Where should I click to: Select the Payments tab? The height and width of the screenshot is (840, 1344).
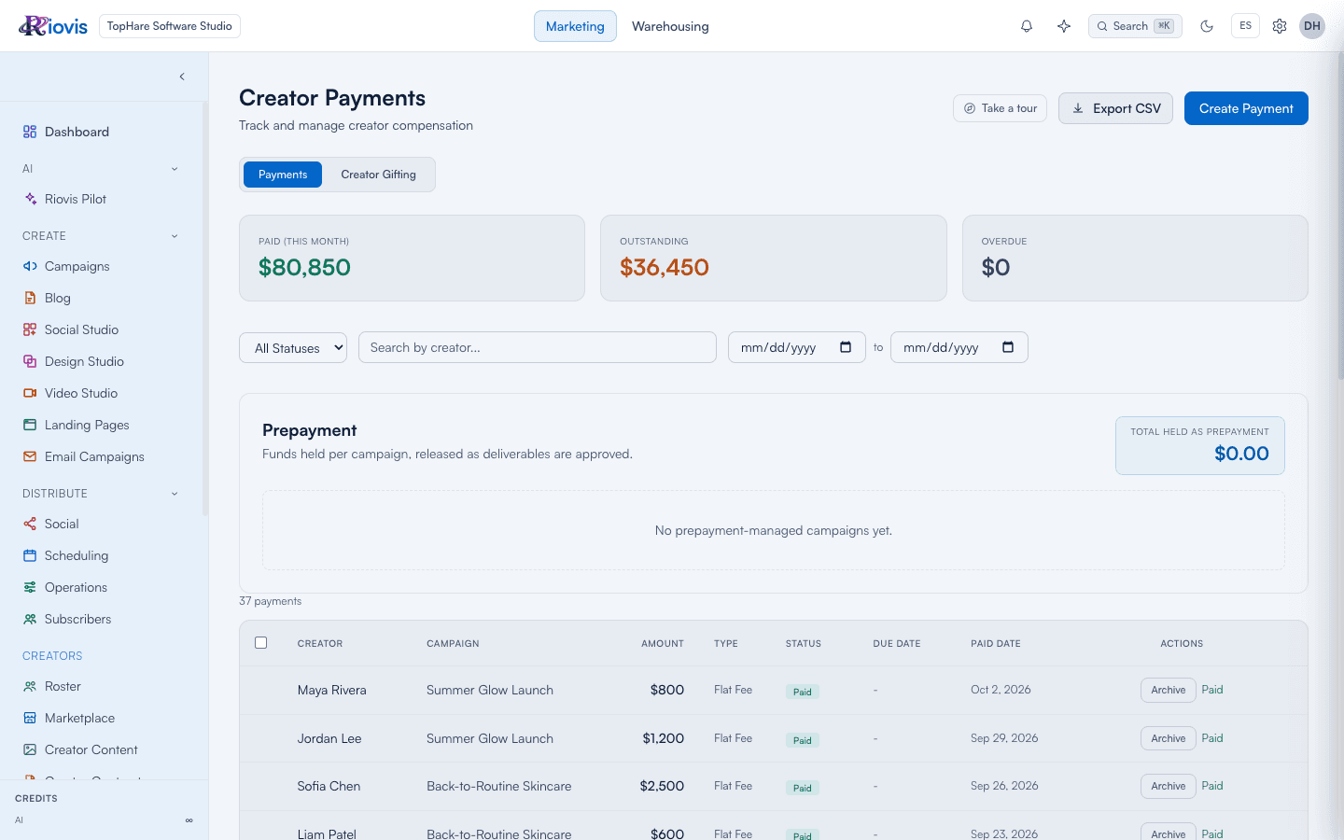click(283, 175)
